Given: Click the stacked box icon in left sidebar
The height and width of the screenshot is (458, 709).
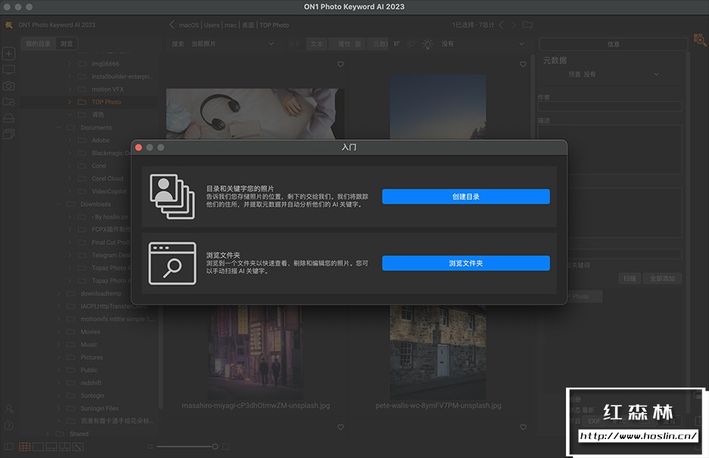Looking at the screenshot, I should point(8,134).
